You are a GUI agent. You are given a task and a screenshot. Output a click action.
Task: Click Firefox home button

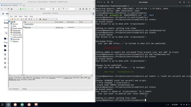(x=12, y=9)
